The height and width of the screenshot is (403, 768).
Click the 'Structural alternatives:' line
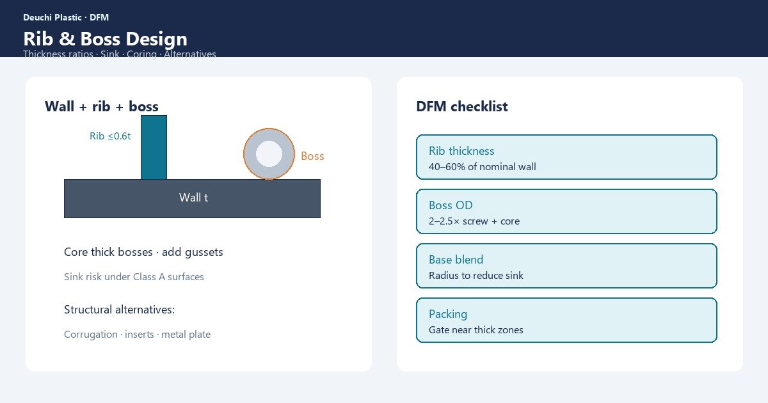(x=119, y=310)
